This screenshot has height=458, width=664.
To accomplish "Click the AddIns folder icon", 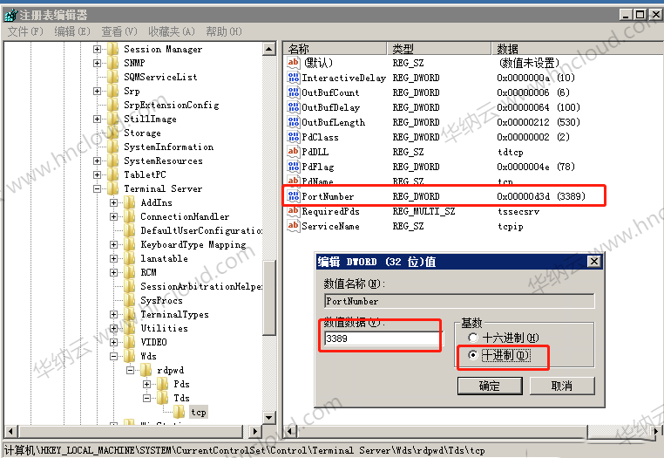I will coord(130,202).
